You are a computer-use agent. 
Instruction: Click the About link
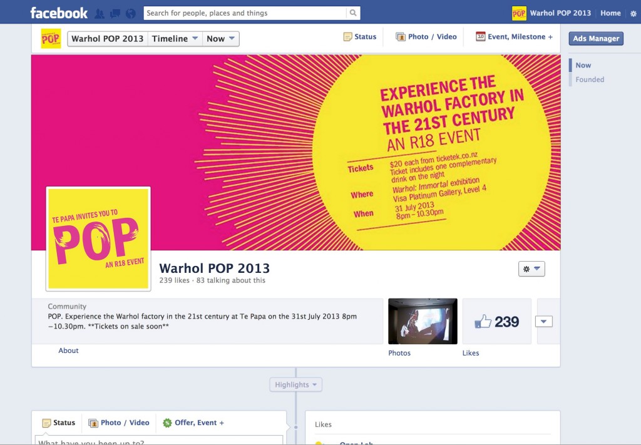(68, 350)
